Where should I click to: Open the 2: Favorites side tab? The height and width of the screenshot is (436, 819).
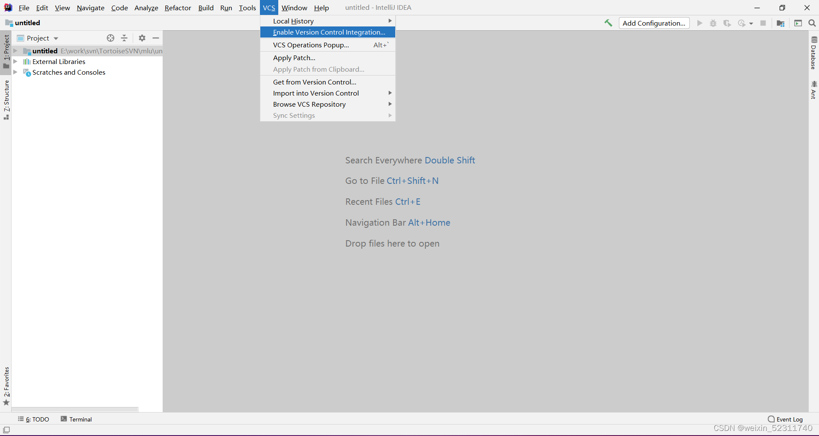pyautogui.click(x=6, y=386)
